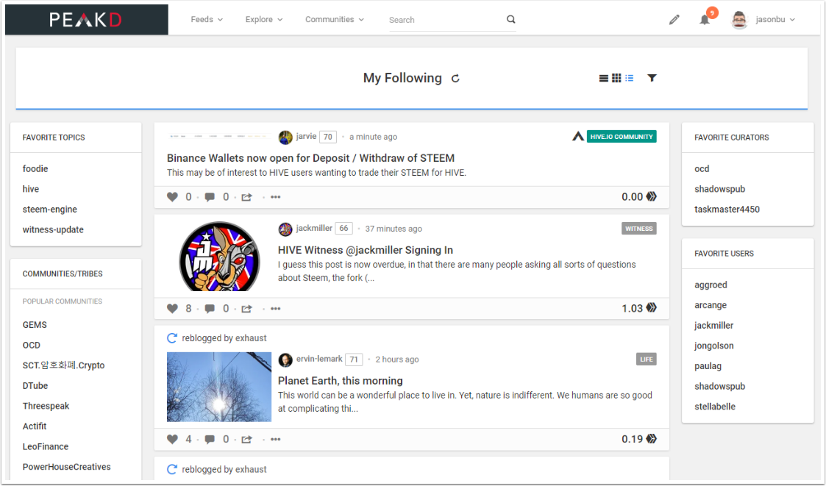Viewport: 826px width, 486px height.
Task: Open notifications bell icon
Action: click(x=705, y=20)
